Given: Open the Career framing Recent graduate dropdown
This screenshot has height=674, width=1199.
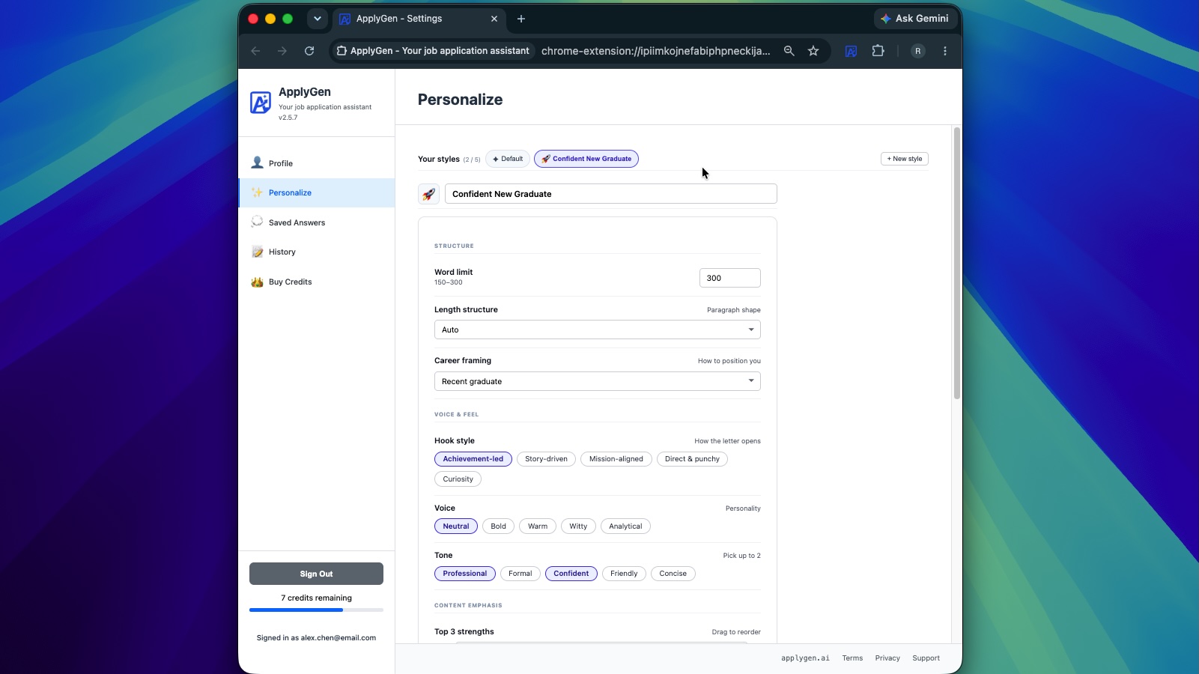Looking at the screenshot, I should coord(598,381).
